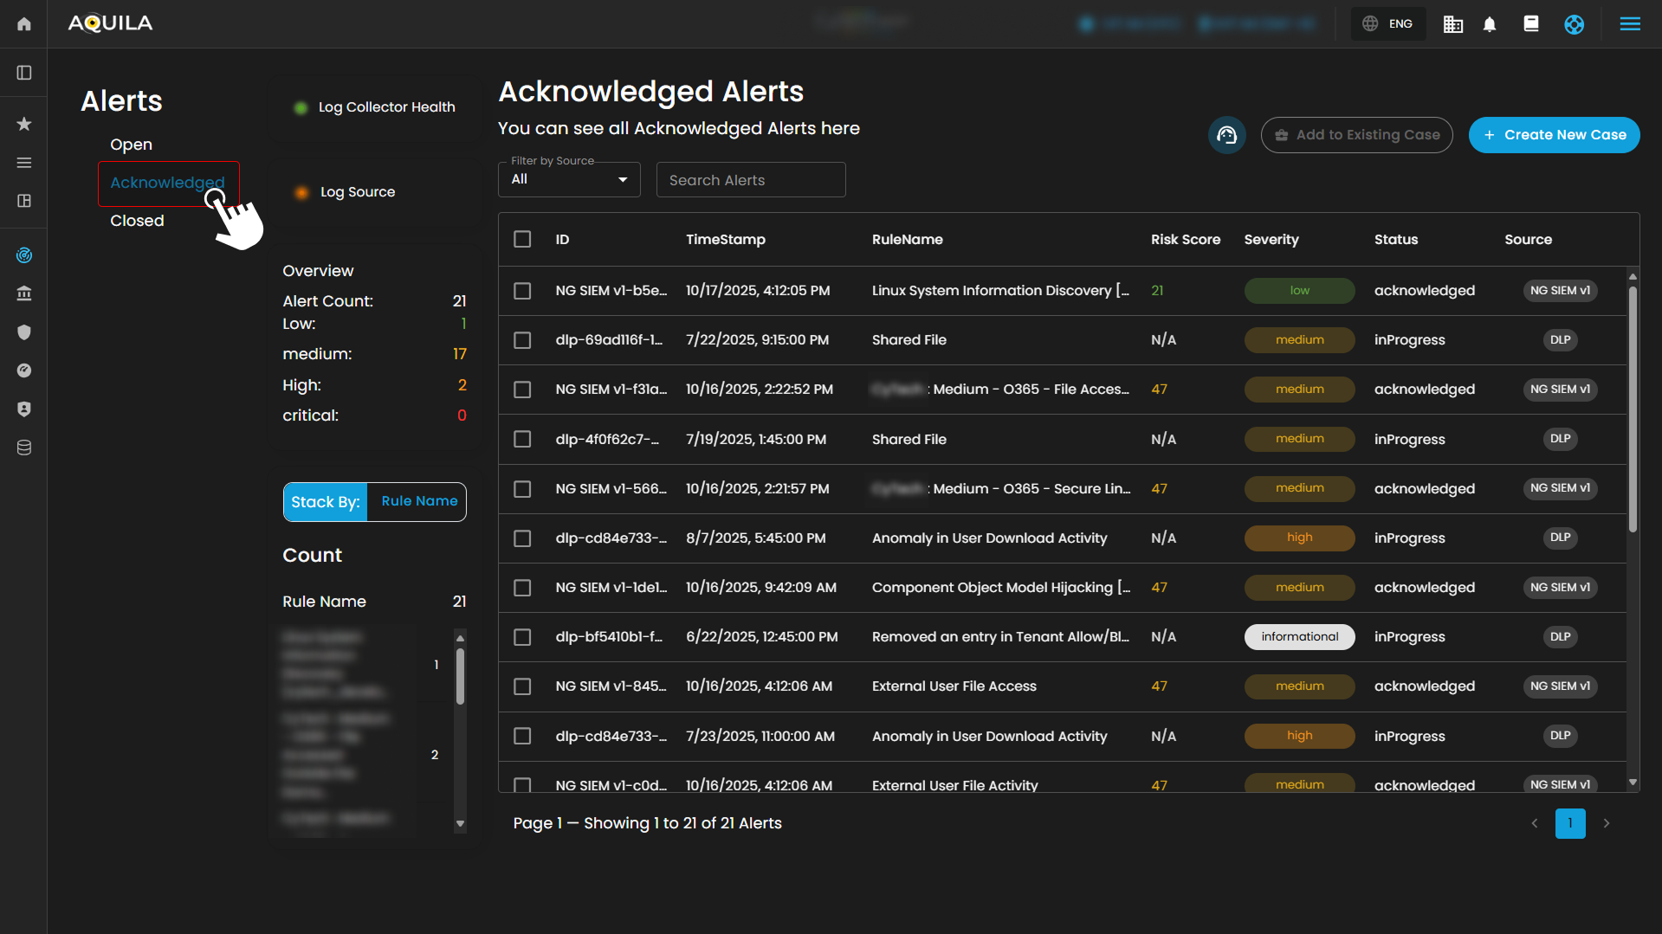Click the Search Alerts input field
This screenshot has height=934, width=1662.
(750, 180)
